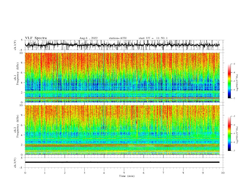Image resolution: width=251 pixels, height=194 pixels.
Task: Click the "3" tick on the Time axis
Action: point(84,173)
